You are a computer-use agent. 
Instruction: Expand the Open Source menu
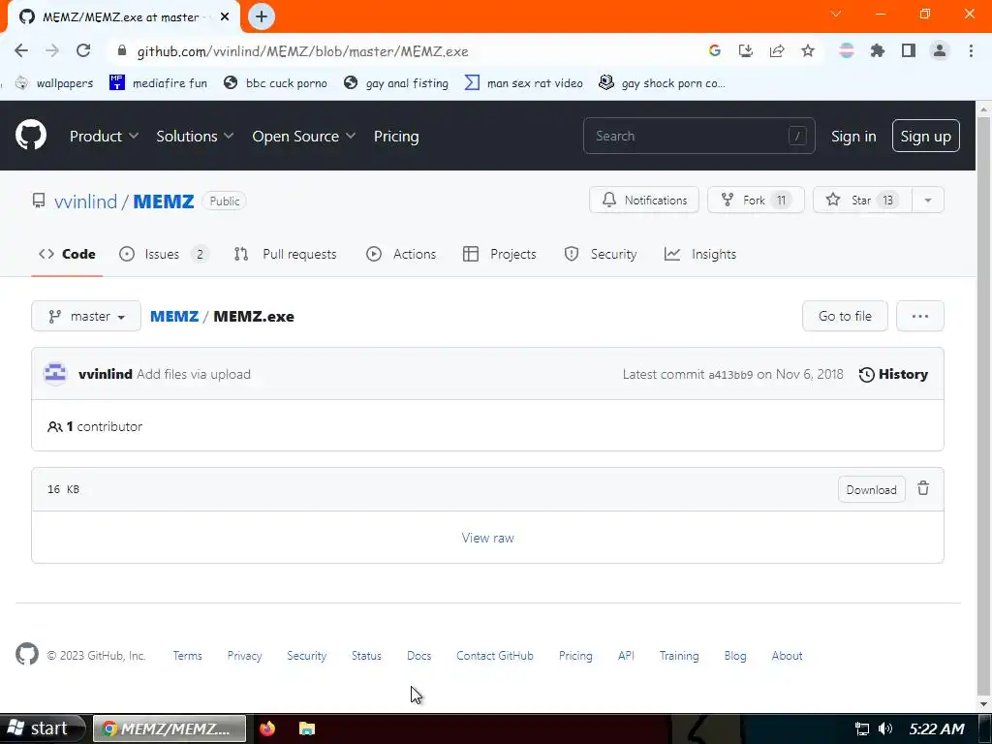303,136
